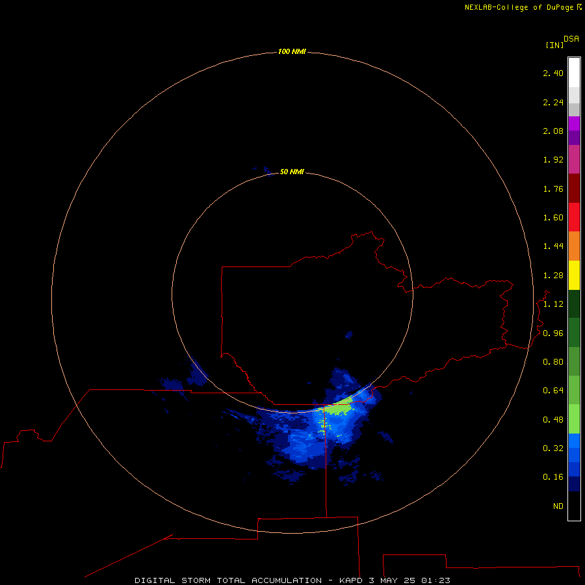Click the 1.92 legend value
Image resolution: width=585 pixels, height=585 pixels.
pyautogui.click(x=553, y=160)
